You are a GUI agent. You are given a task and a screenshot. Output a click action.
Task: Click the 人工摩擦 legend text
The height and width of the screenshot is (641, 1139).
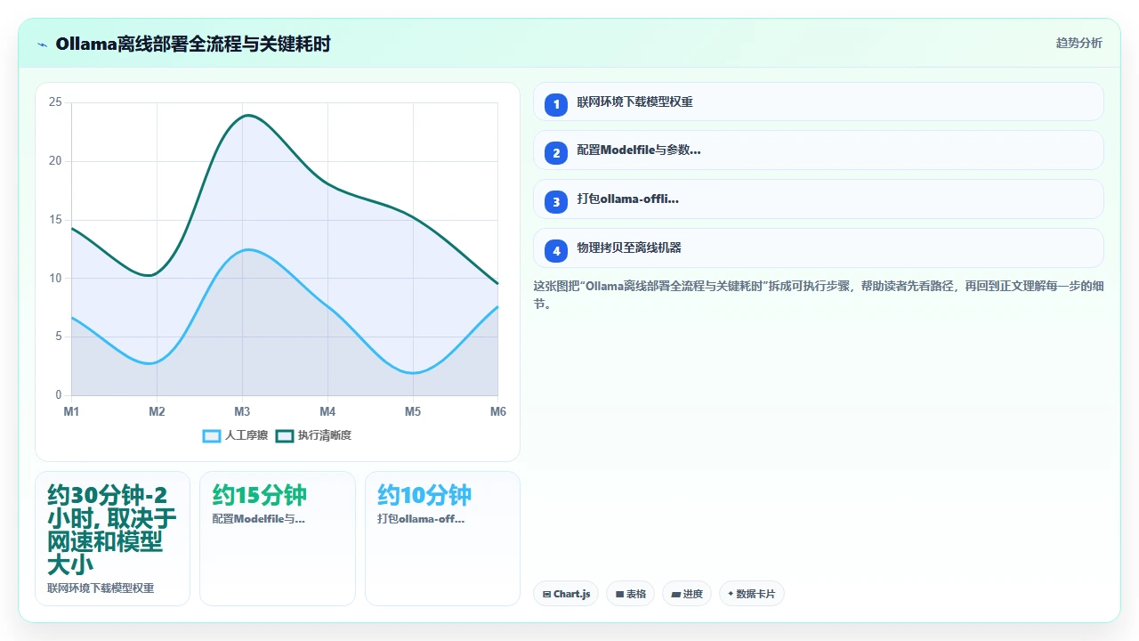tap(246, 435)
